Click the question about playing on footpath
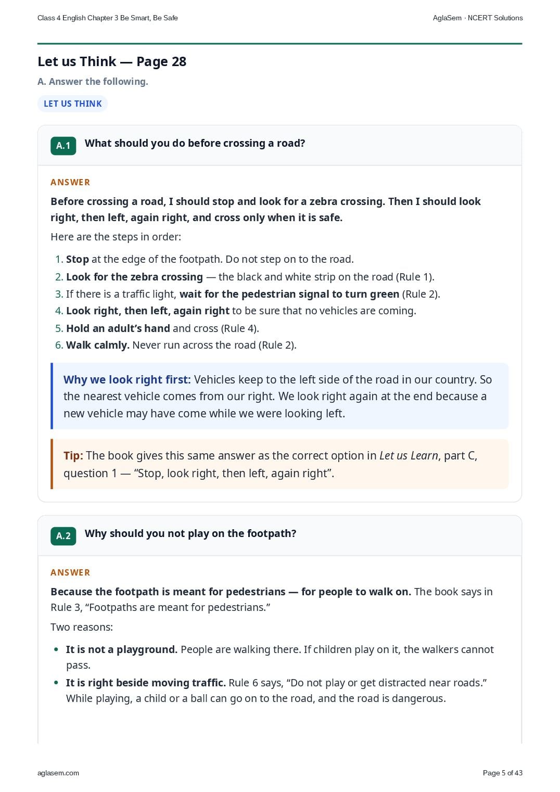Image resolution: width=560 pixels, height=792 pixels. [x=190, y=533]
